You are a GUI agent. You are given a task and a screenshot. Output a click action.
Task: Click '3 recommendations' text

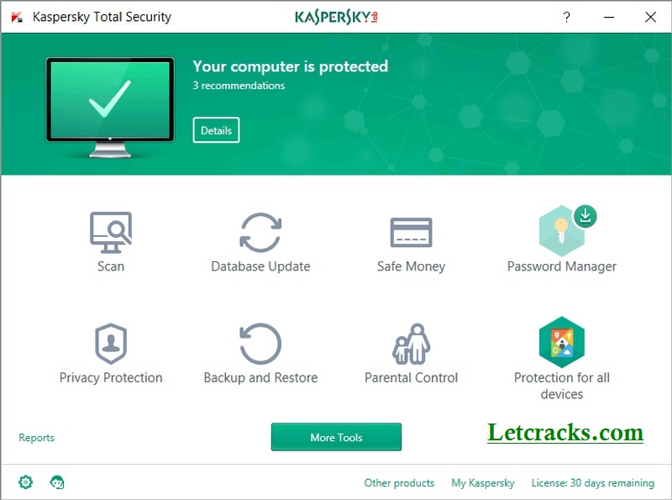239,86
